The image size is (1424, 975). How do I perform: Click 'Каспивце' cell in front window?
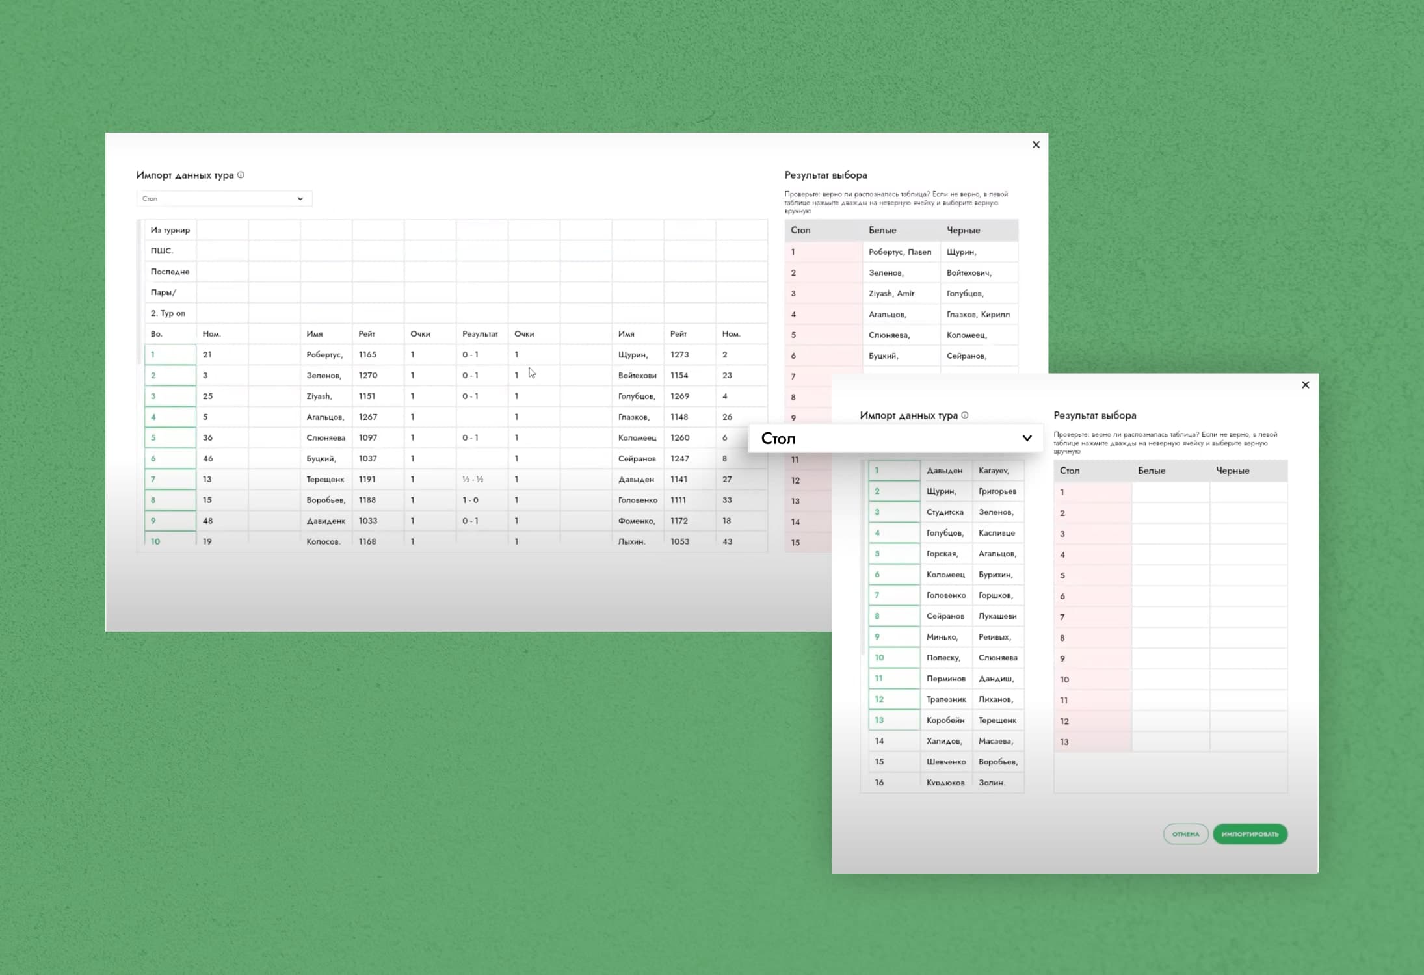click(998, 533)
